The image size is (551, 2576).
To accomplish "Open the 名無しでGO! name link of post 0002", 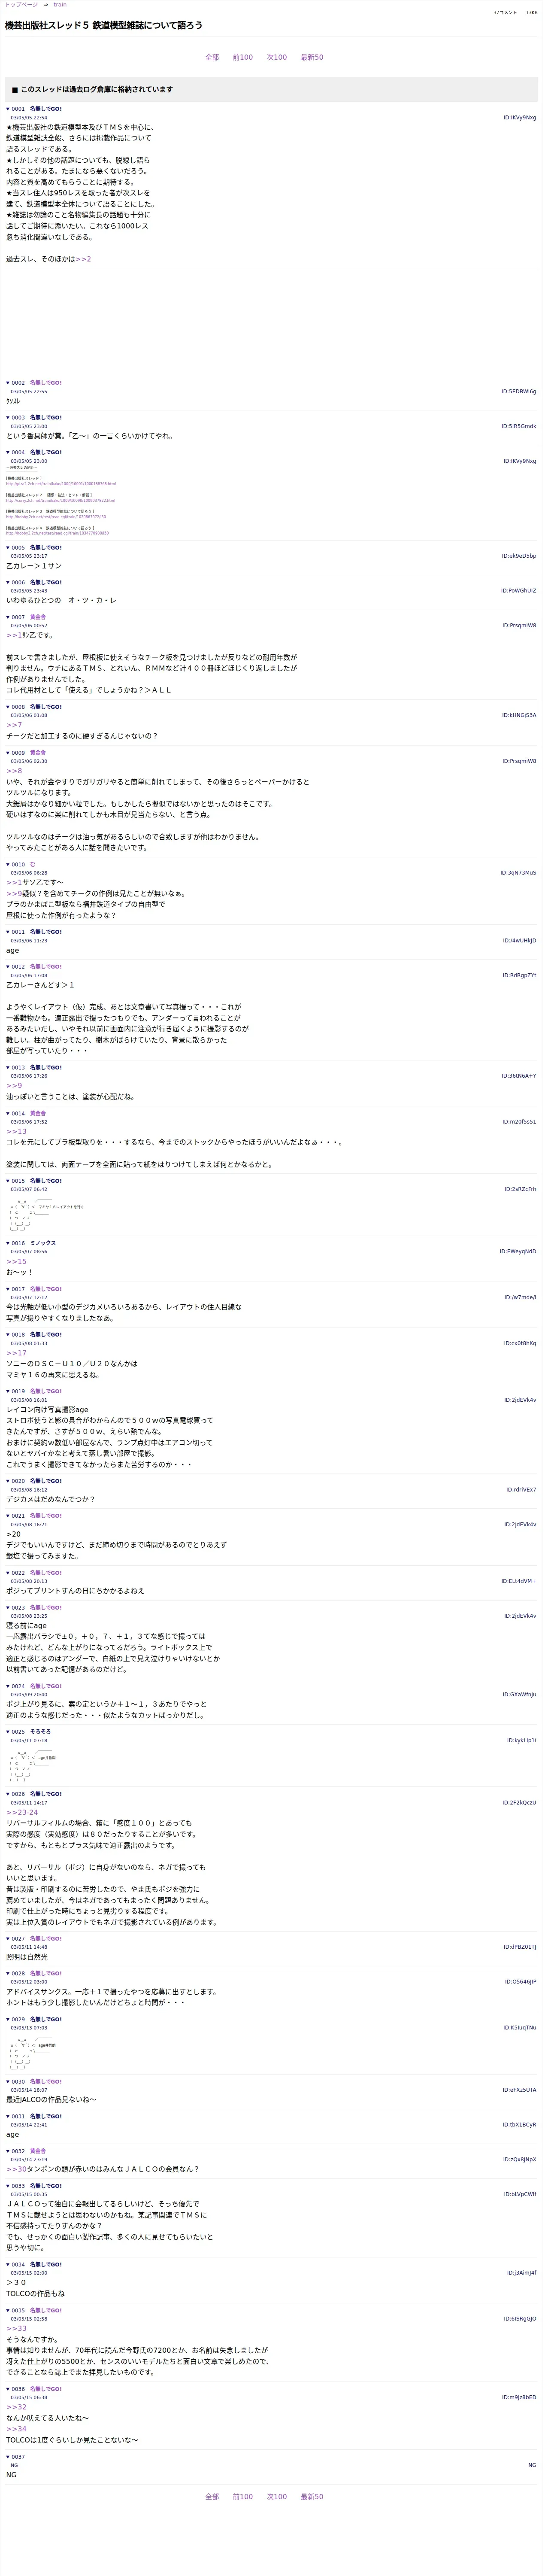I will 45,383.
